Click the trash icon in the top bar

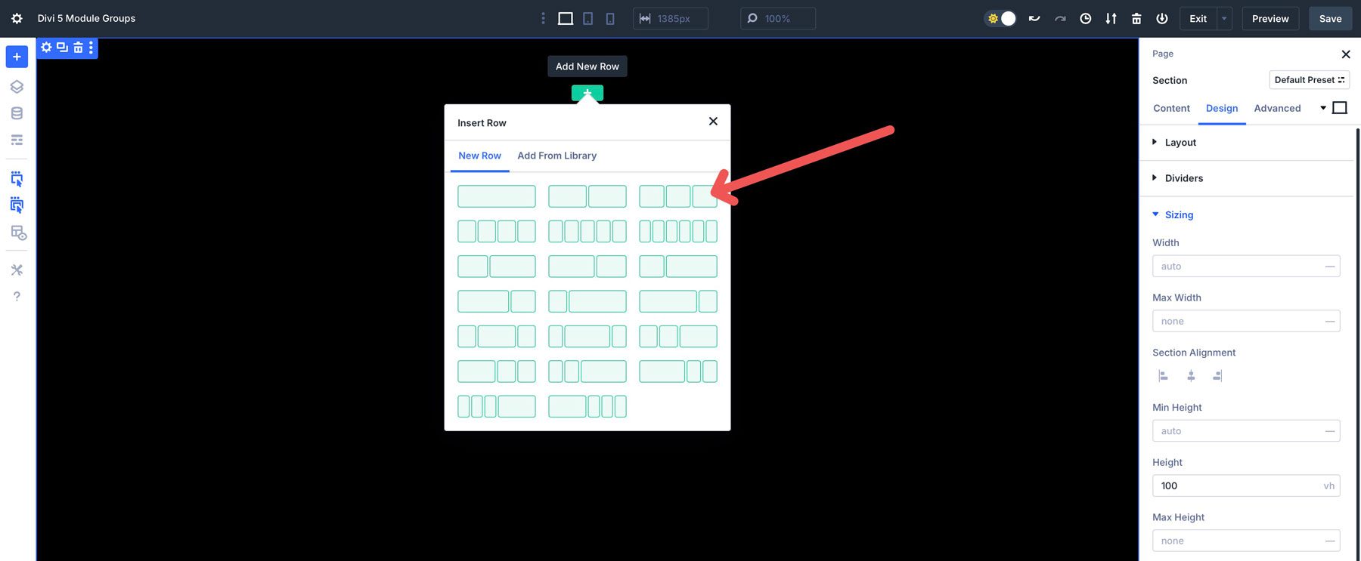(x=1136, y=19)
